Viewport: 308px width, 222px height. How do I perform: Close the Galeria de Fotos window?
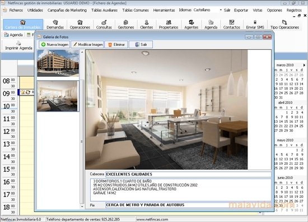tap(267, 37)
